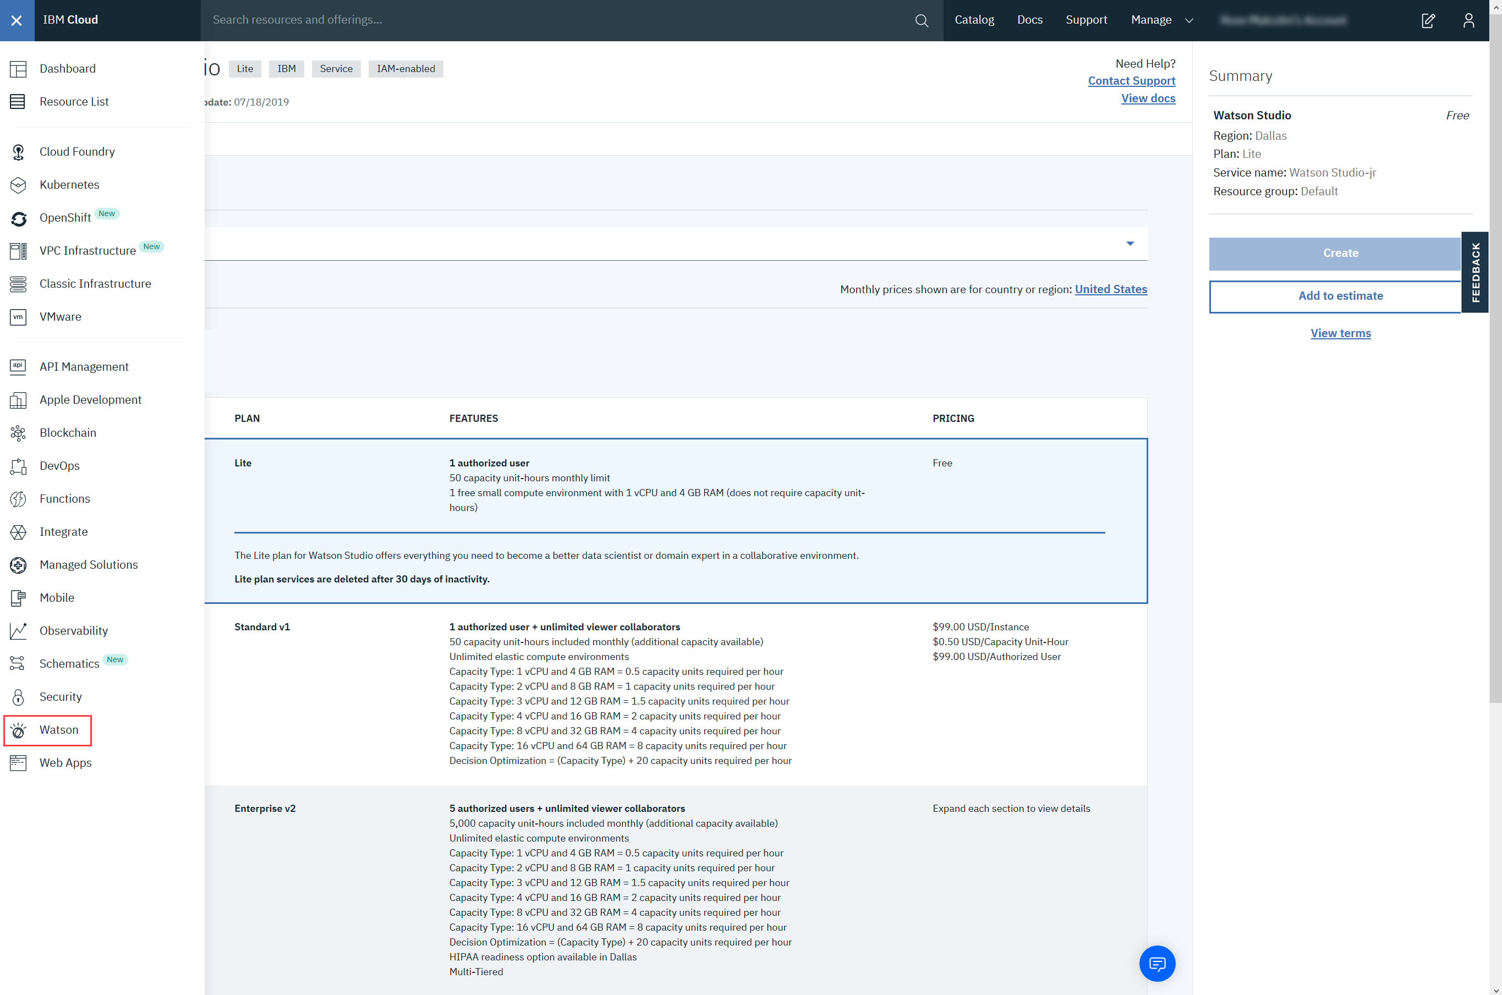Open Watson in the navigation menu
This screenshot has height=995, width=1502.
(58, 730)
